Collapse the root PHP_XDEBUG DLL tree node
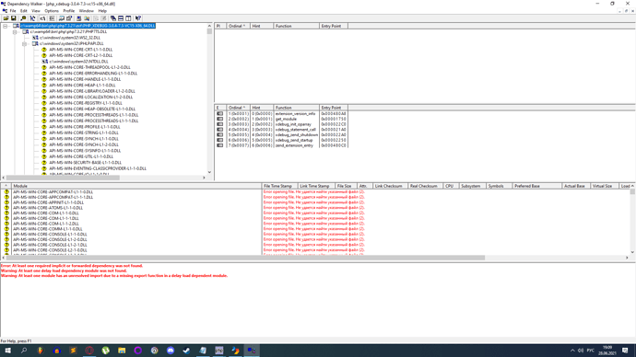This screenshot has height=357, width=636. [x=6, y=26]
